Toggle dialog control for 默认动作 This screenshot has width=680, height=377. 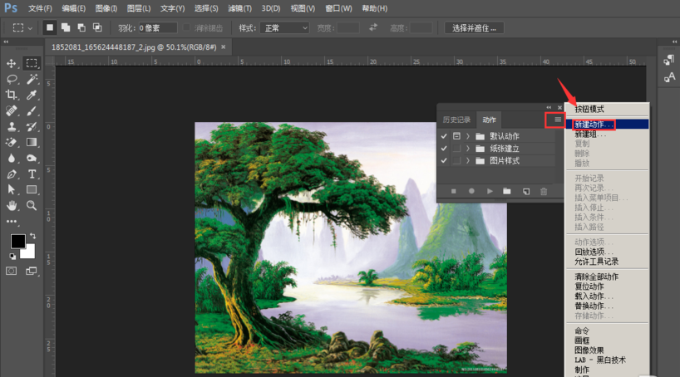456,136
